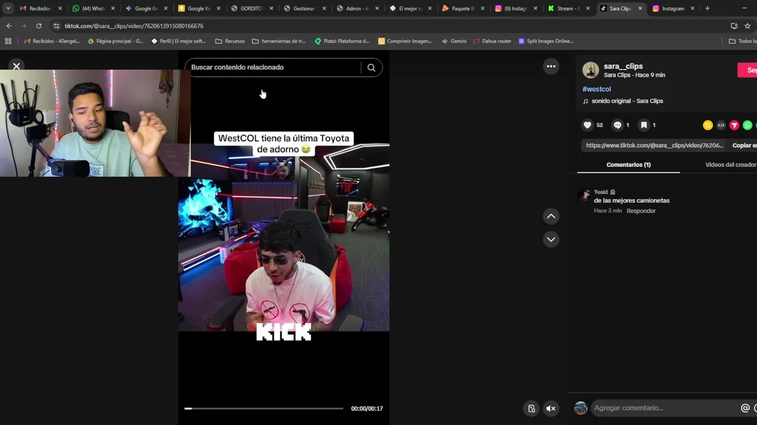Close the Sara Clips tab
The height and width of the screenshot is (425, 757).
coord(640,8)
